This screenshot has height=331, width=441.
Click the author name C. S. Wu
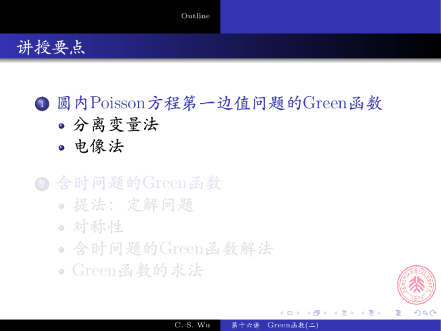193,325
